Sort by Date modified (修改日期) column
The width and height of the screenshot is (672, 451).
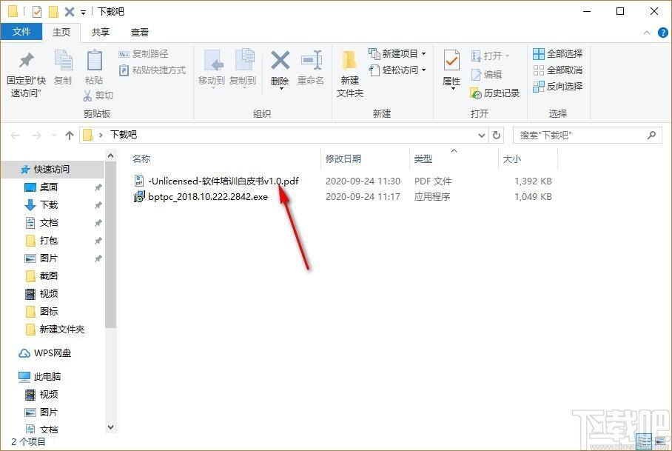[x=343, y=159]
